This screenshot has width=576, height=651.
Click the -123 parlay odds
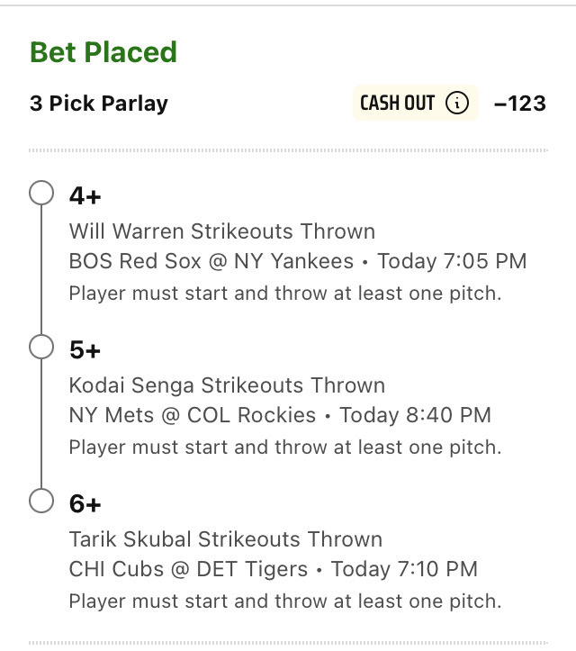(520, 104)
